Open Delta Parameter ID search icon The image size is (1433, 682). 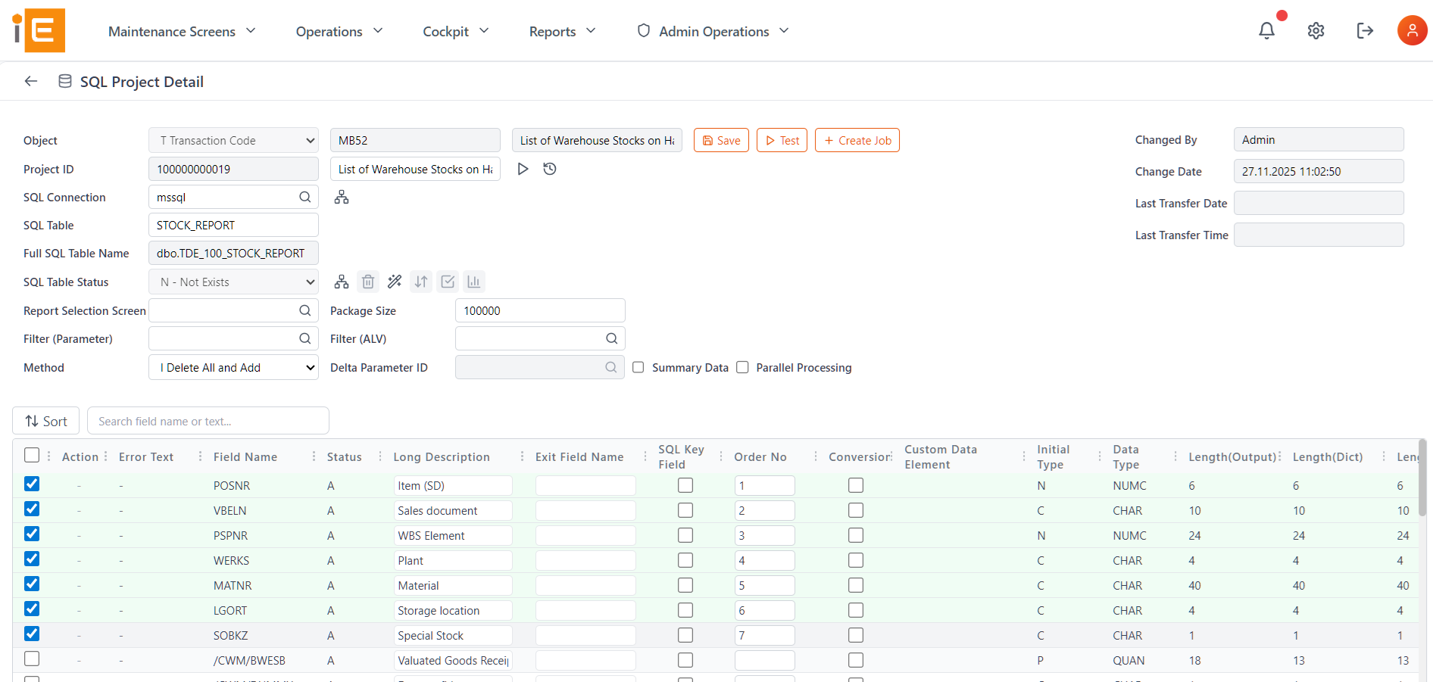611,367
